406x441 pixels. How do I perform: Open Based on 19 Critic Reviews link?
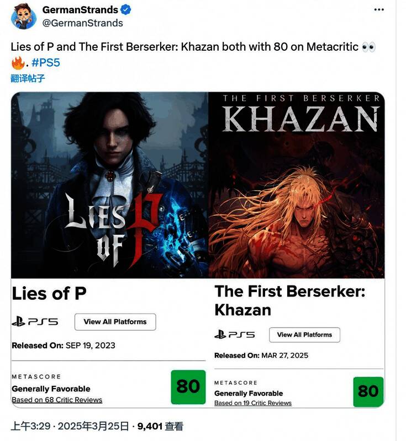(253, 403)
